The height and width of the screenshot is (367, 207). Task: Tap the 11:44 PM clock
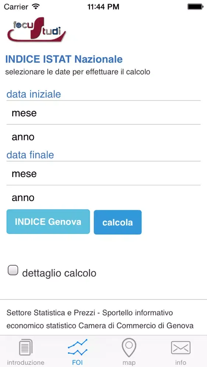pos(103,7)
